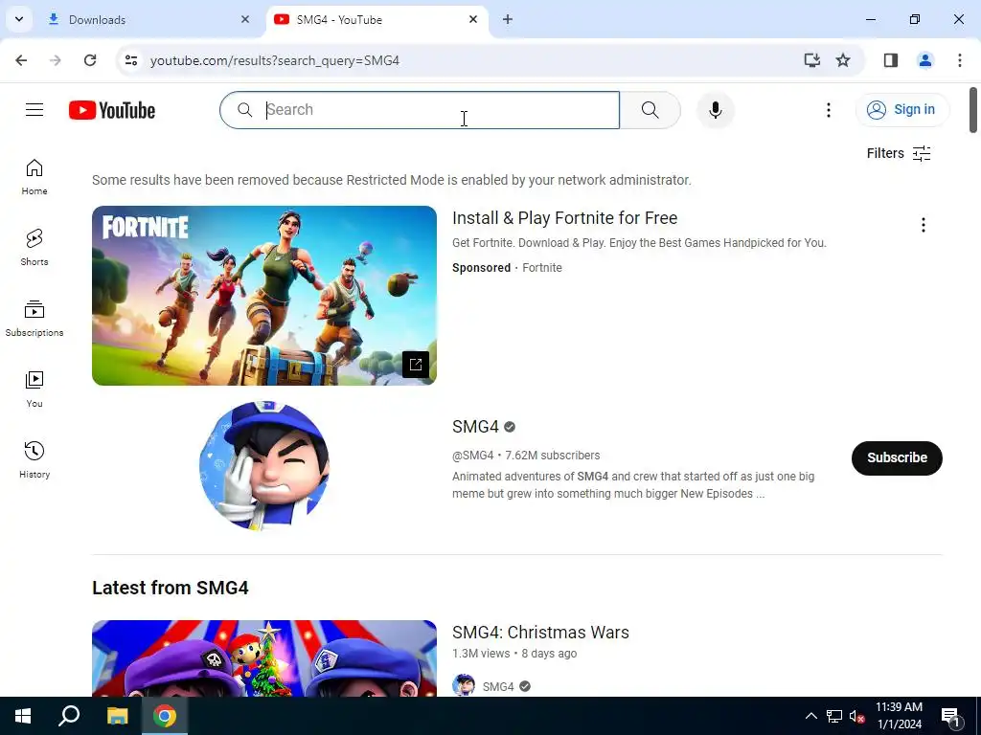View site information icon in address bar
Image resolution: width=981 pixels, height=735 pixels.
click(130, 60)
